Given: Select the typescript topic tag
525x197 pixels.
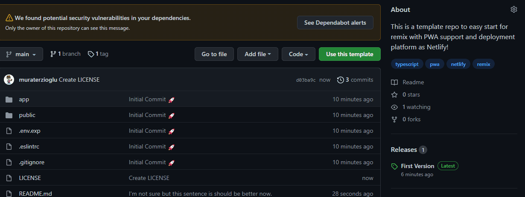Looking at the screenshot, I should 407,64.
